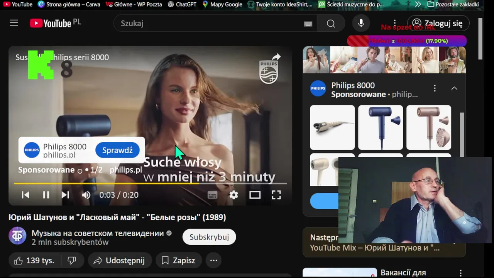Viewport: 494px width, 278px height.
Task: Select the blue hair dryer product thumbnail
Action: click(381, 127)
